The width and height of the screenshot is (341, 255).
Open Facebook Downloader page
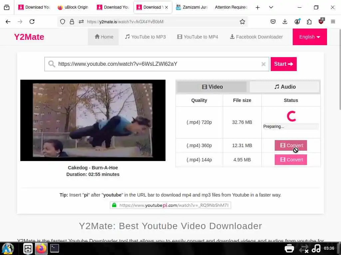pyautogui.click(x=256, y=37)
